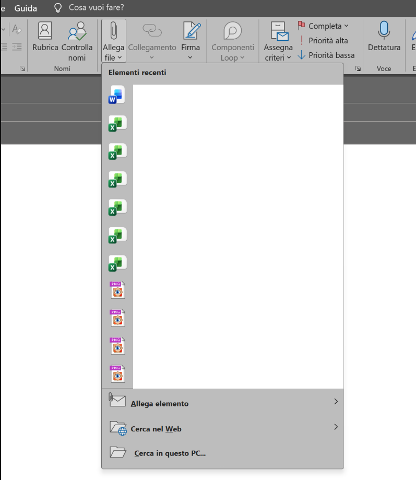This screenshot has width=416, height=480.
Task: Click the clear formatting icon
Action: point(16,29)
